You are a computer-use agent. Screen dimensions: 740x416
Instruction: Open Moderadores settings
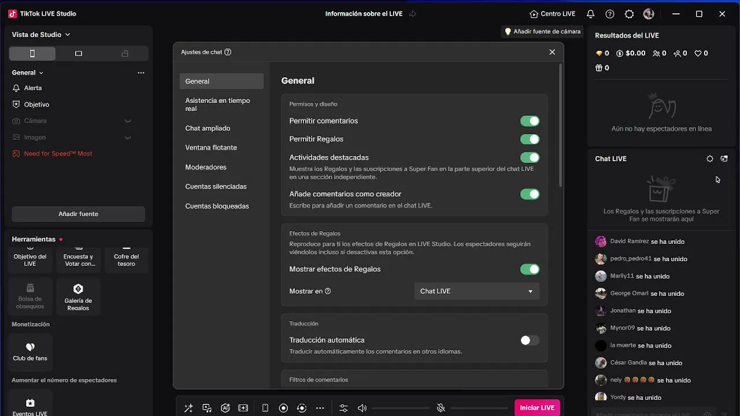pos(221,167)
